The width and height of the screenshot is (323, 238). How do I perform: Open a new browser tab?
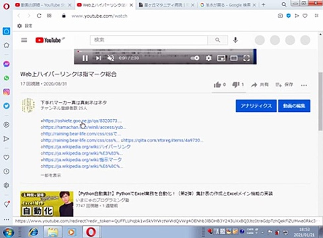[263, 5]
